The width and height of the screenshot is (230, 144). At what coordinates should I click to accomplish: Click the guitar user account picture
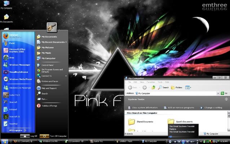click(52, 27)
